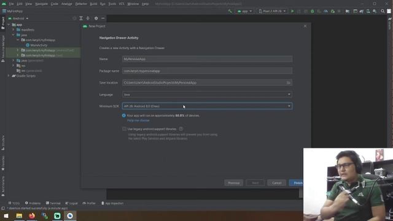This screenshot has width=393, height=221.
Task: Click the Cancel button
Action: pyautogui.click(x=276, y=183)
